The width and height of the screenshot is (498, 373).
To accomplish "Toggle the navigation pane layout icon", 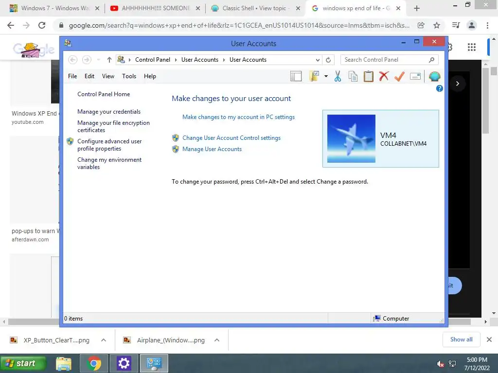I will click(x=296, y=76).
